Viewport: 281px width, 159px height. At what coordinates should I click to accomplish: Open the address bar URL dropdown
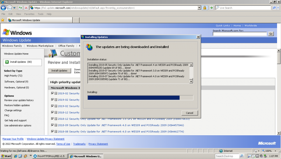click(x=199, y=8)
